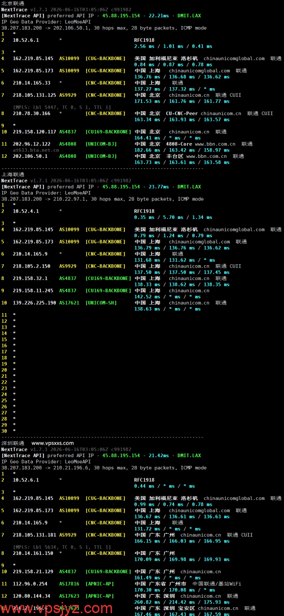284x616 pixels.
Task: Click hop IP 120.80.144.34
Action: tap(32, 596)
